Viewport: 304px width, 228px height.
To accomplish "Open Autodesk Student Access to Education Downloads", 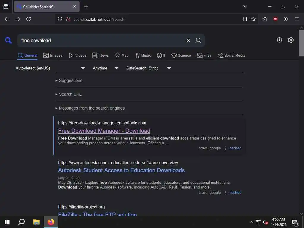I will tap(121, 170).
